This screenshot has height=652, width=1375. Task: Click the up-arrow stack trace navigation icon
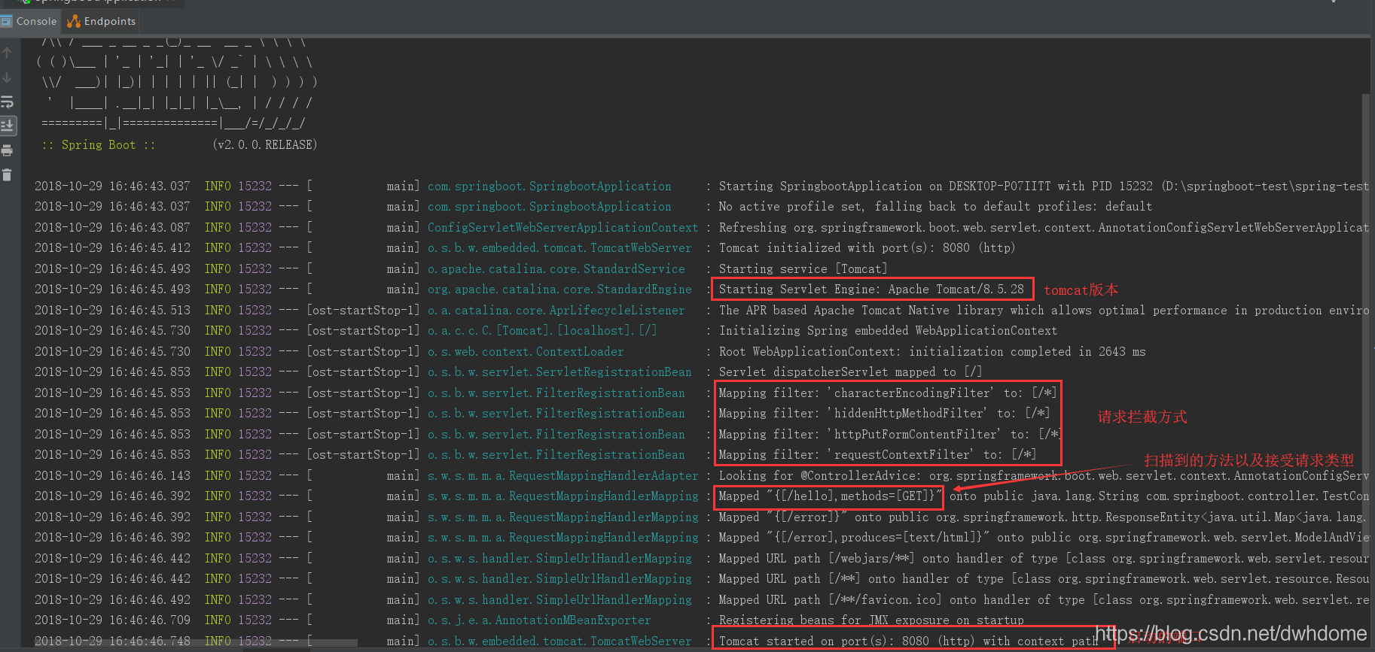7,53
